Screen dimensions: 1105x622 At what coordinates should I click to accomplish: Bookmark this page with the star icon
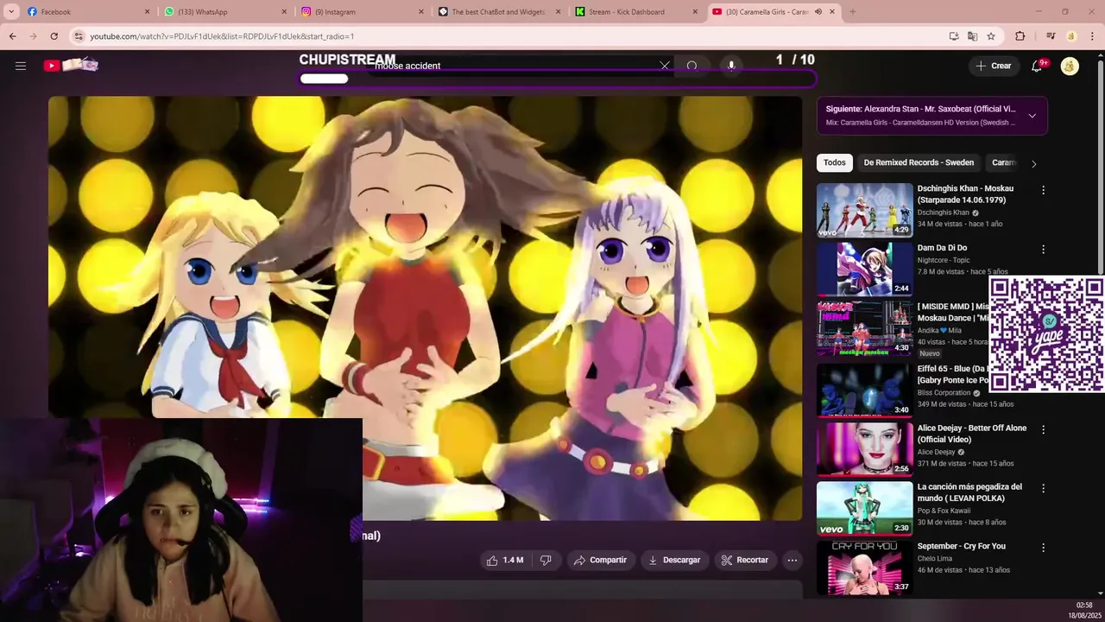coord(991,36)
